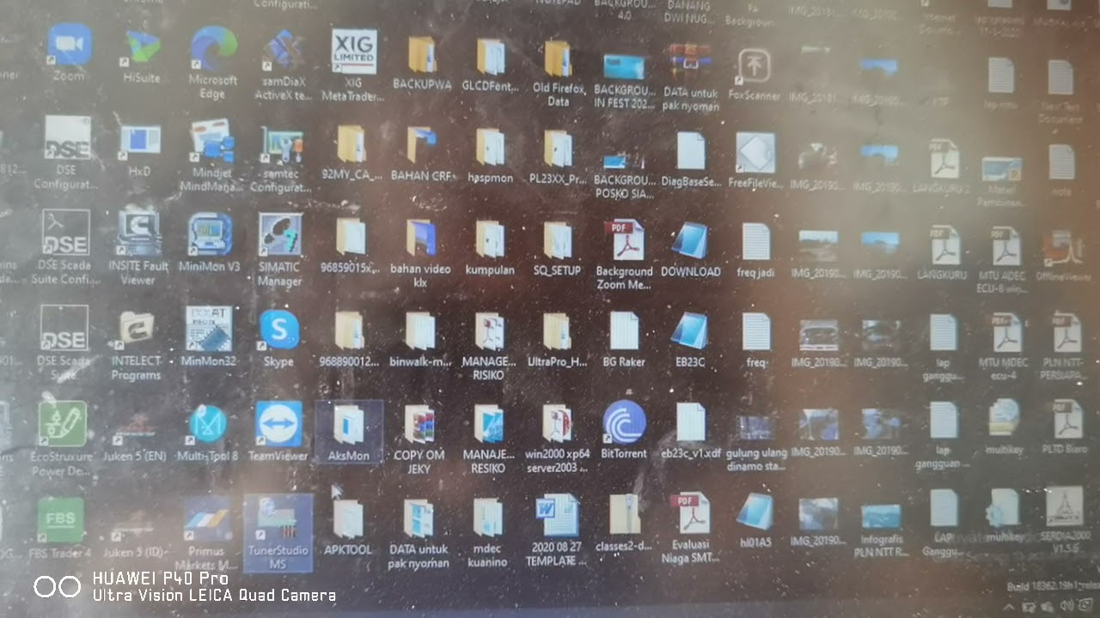
Task: Open Skype from the desktop
Action: [279, 339]
